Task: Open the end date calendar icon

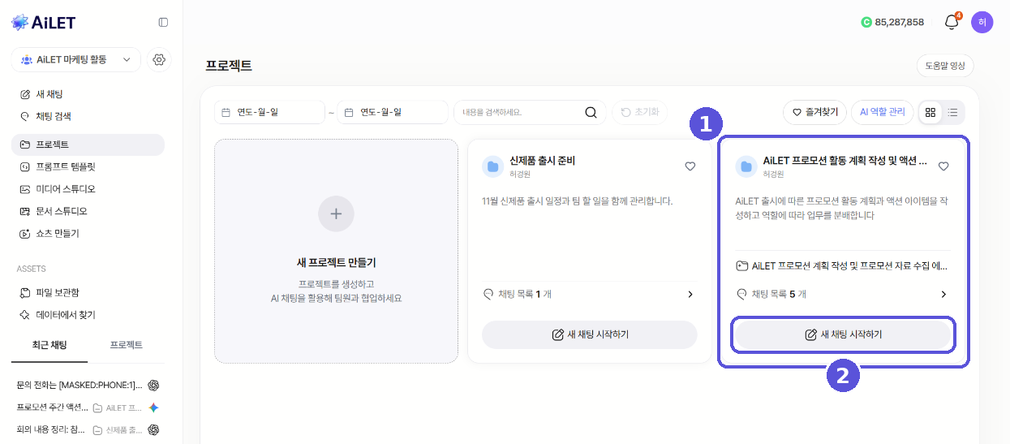Action: tap(350, 112)
